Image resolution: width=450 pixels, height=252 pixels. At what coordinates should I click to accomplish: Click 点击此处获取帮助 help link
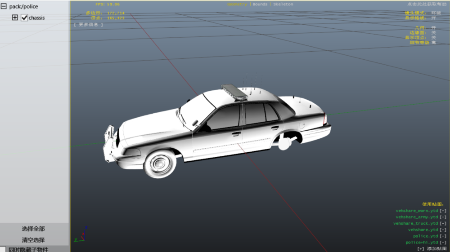[x=427, y=4]
